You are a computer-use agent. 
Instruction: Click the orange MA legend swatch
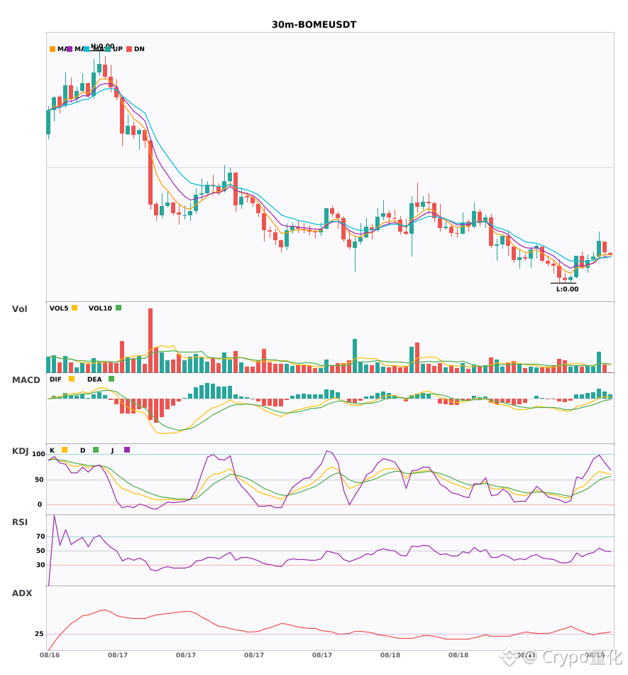pyautogui.click(x=53, y=49)
